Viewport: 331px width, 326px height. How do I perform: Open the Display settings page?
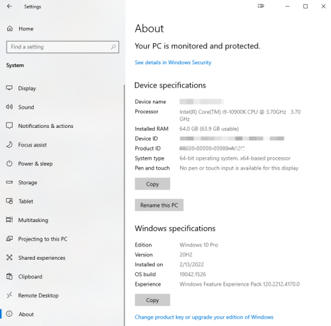point(27,88)
